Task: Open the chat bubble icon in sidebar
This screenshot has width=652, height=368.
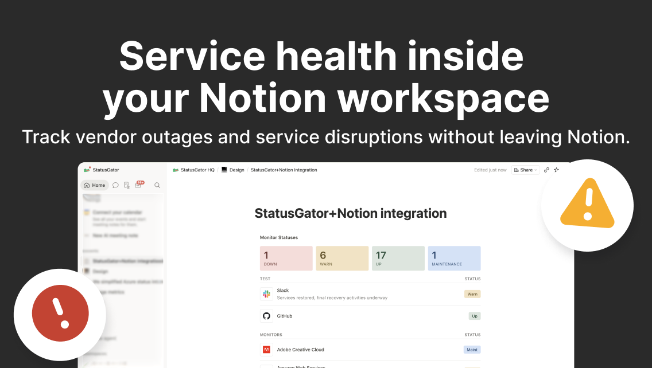Action: pos(115,185)
